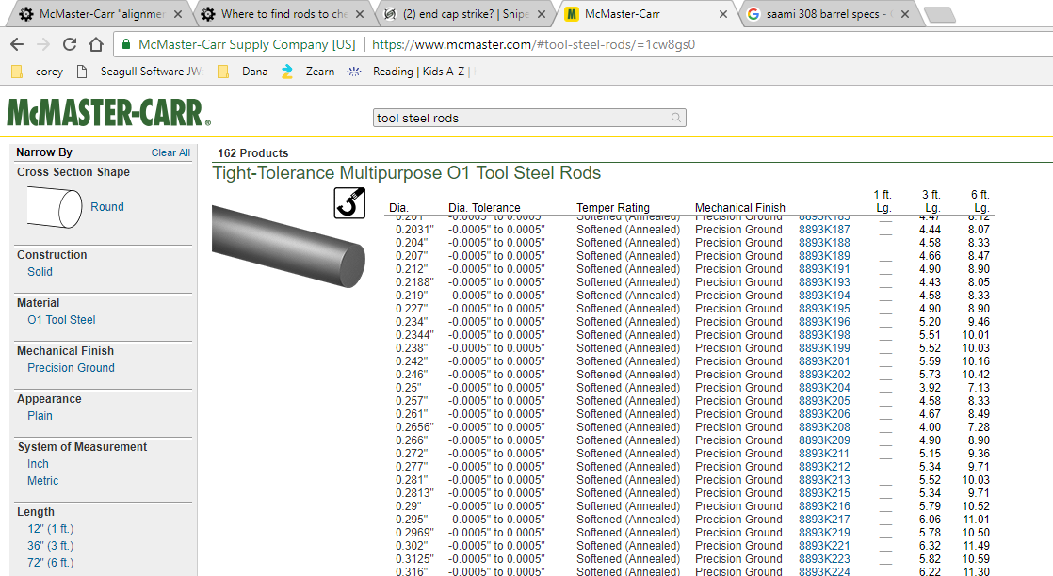The height and width of the screenshot is (576, 1053).
Task: Close the "end cap strike" tab
Action: [542, 14]
